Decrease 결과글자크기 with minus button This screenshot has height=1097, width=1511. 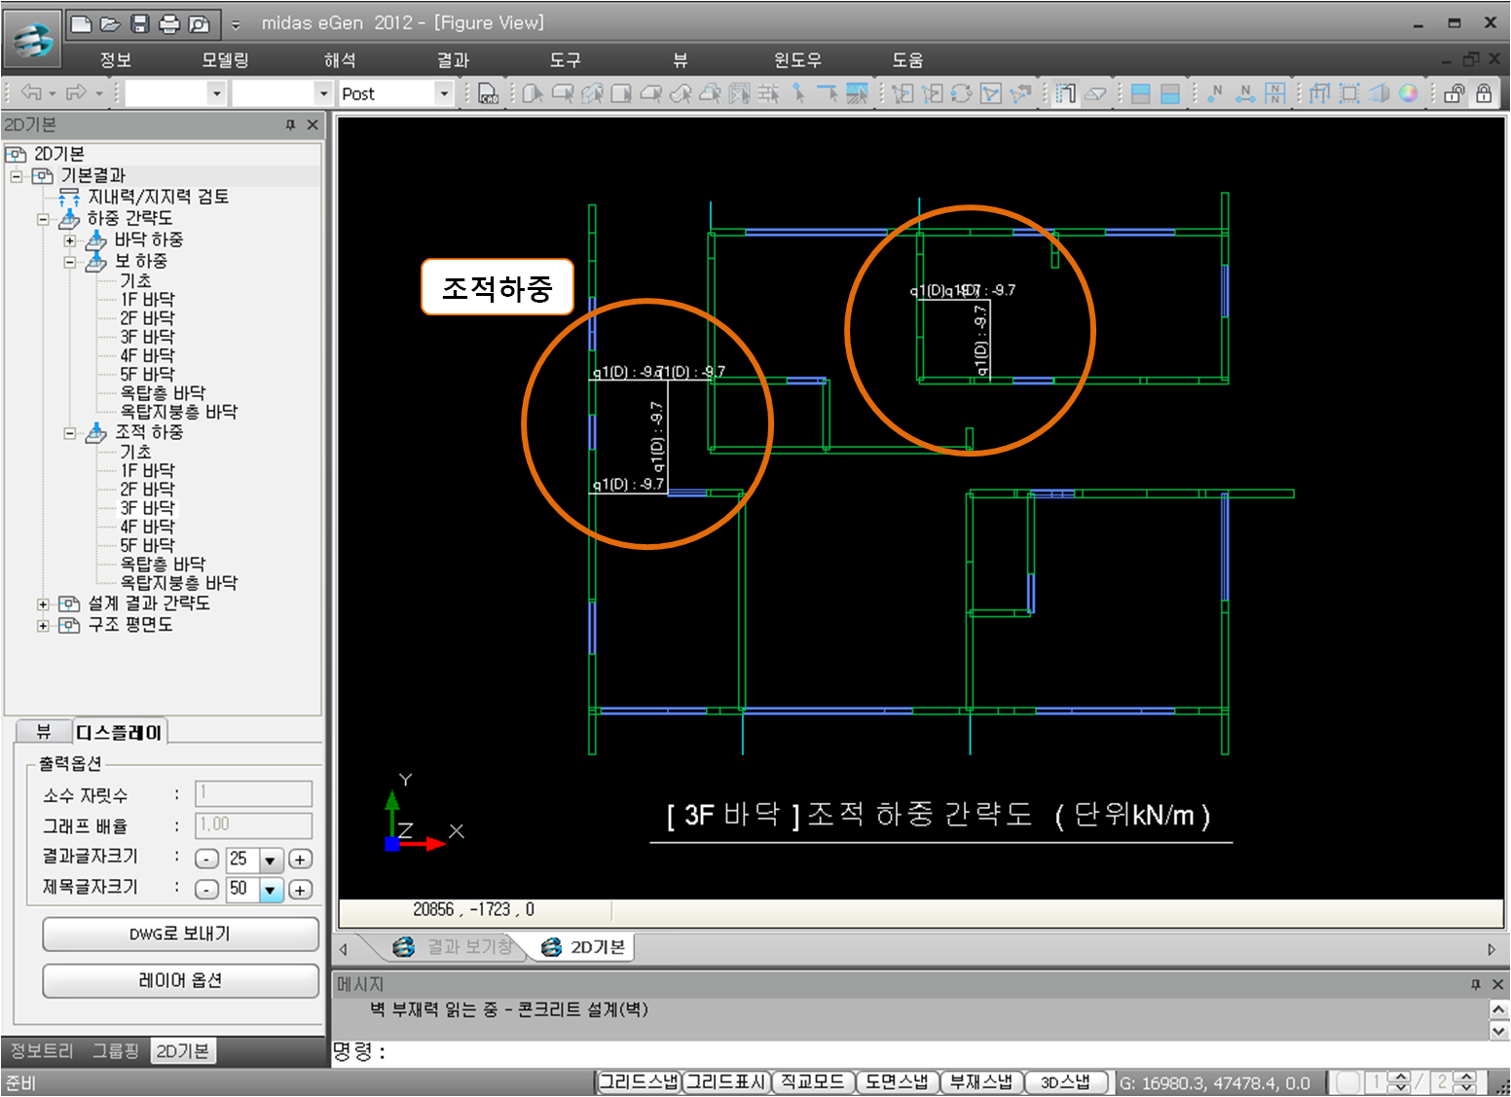coord(206,859)
